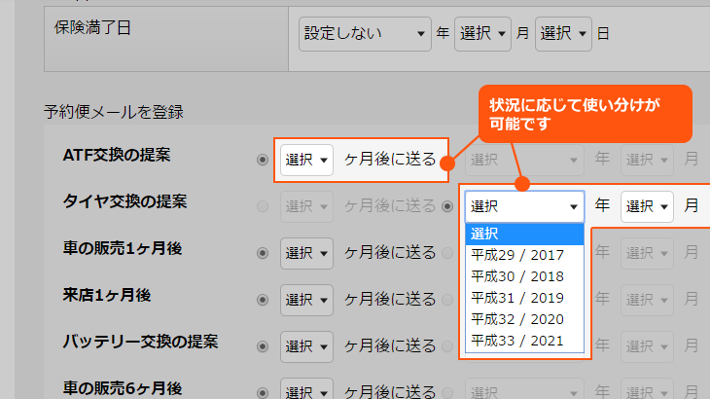Select date radio for 来店1ヶ月後
This screenshot has width=710, height=399.
pos(447,300)
